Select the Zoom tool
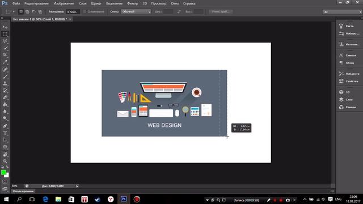 pos(5,161)
